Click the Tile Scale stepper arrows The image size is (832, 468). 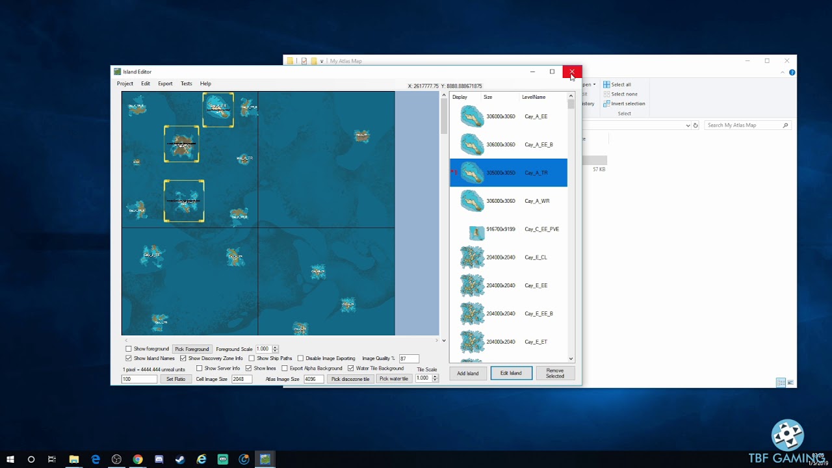point(435,378)
